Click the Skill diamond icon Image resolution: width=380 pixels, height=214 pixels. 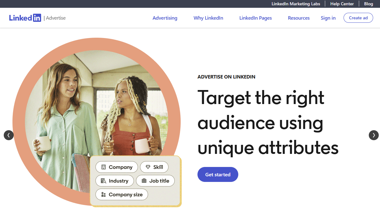pos(148,167)
